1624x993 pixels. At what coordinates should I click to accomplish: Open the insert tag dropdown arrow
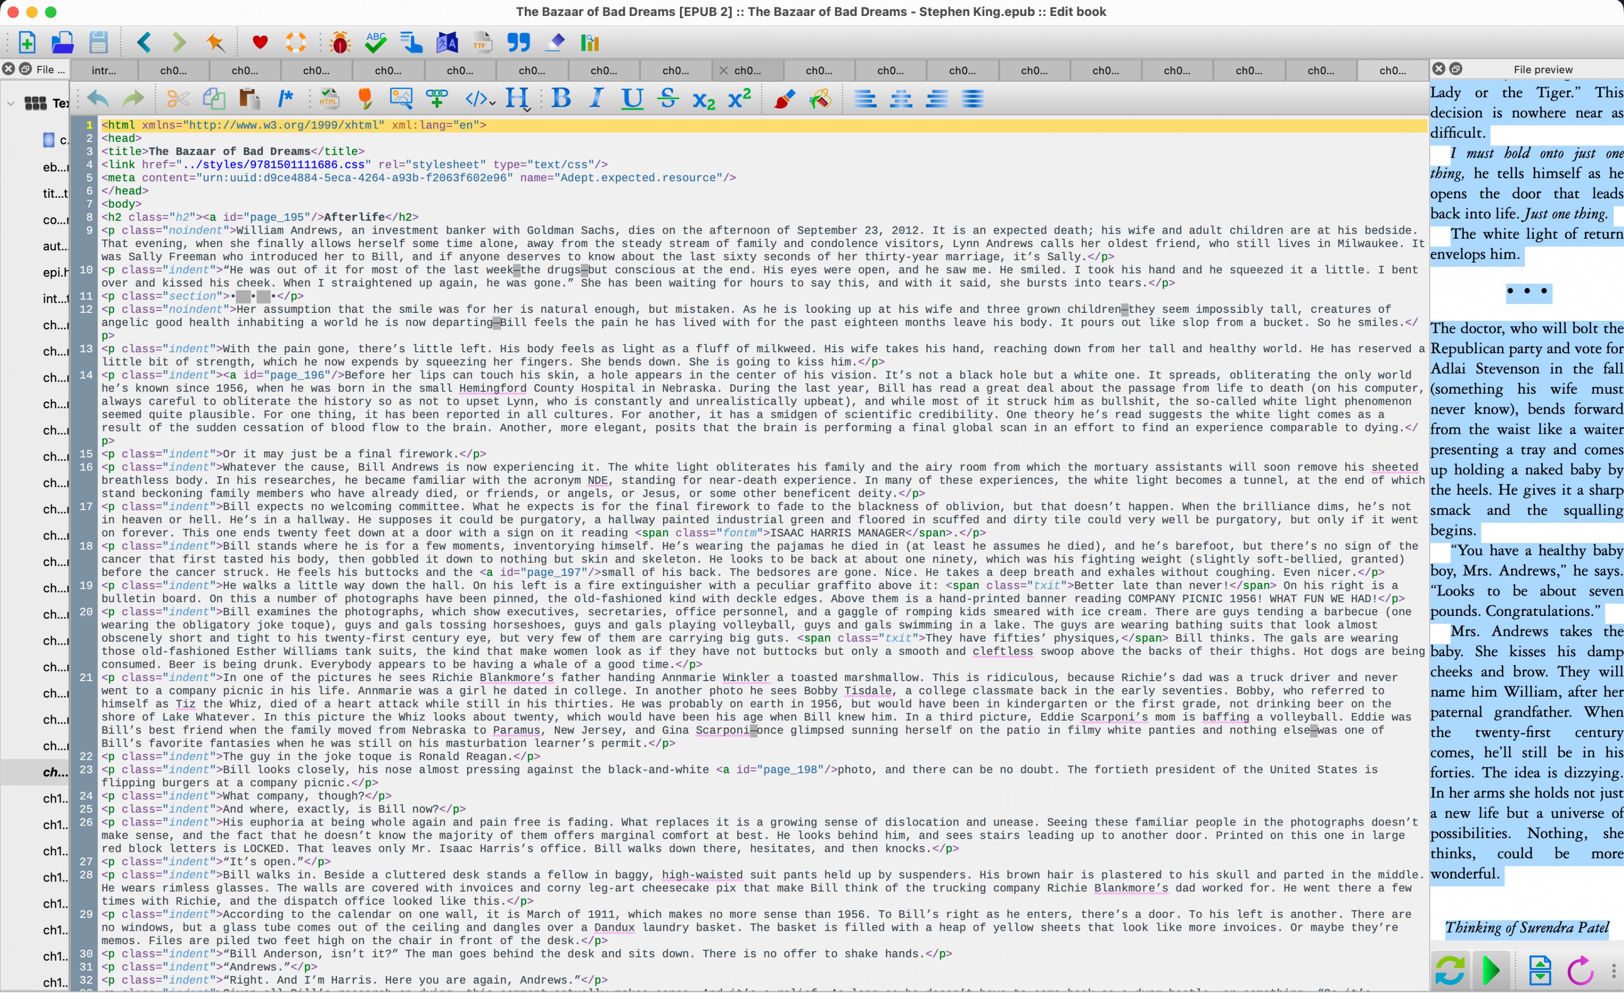coord(492,103)
